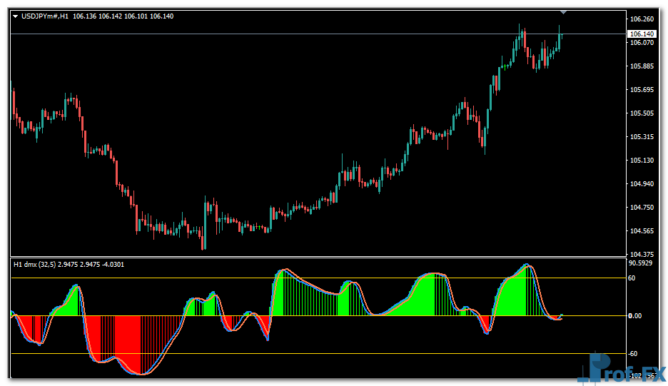668x386 pixels.
Task: Click the 104.940 price axis label
Action: [642, 184]
